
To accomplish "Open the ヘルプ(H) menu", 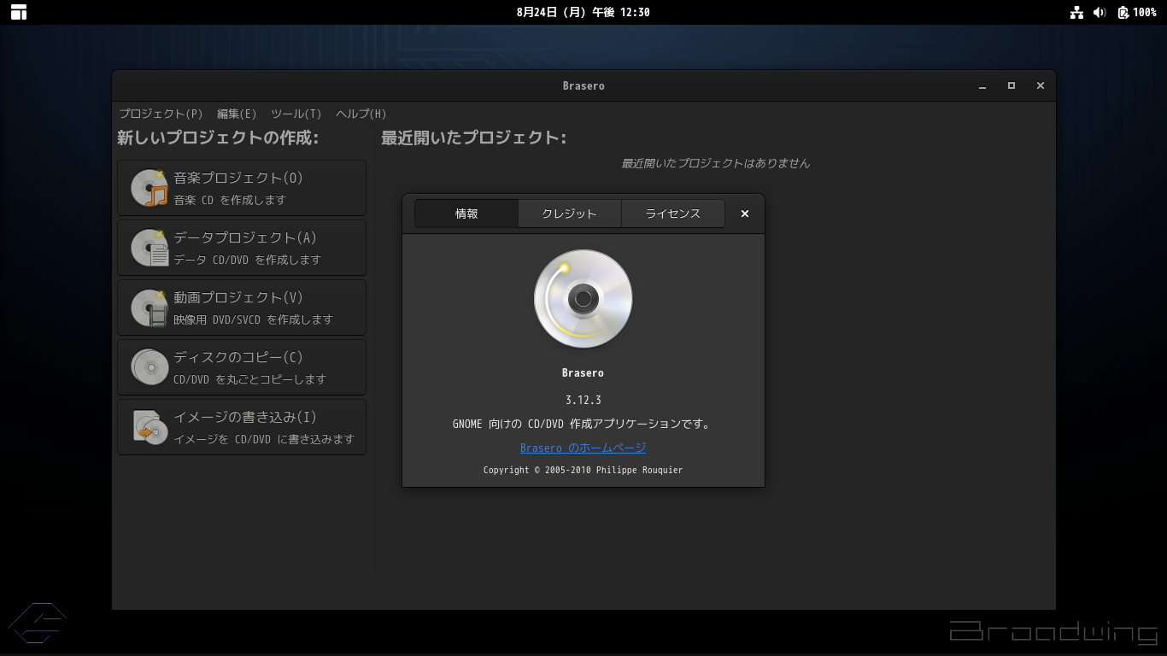I will 361,114.
